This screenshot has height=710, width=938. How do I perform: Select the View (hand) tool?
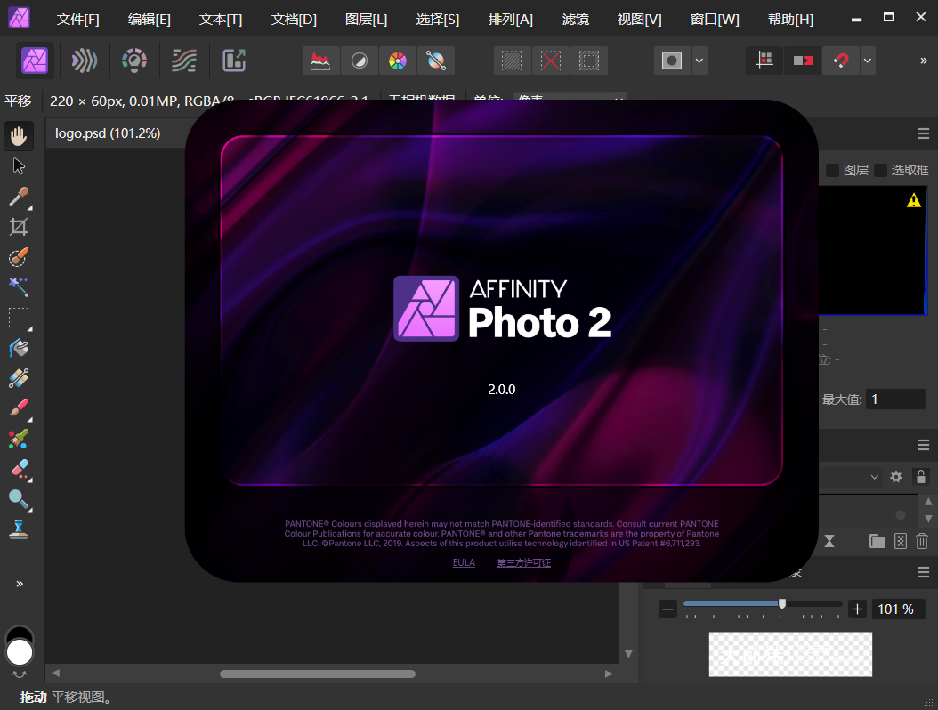[x=19, y=136]
